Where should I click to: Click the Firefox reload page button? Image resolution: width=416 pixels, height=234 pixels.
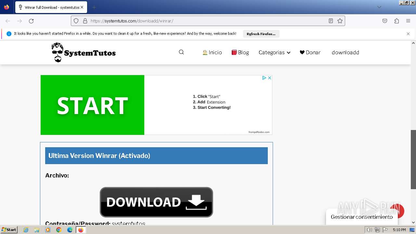[x=31, y=21]
